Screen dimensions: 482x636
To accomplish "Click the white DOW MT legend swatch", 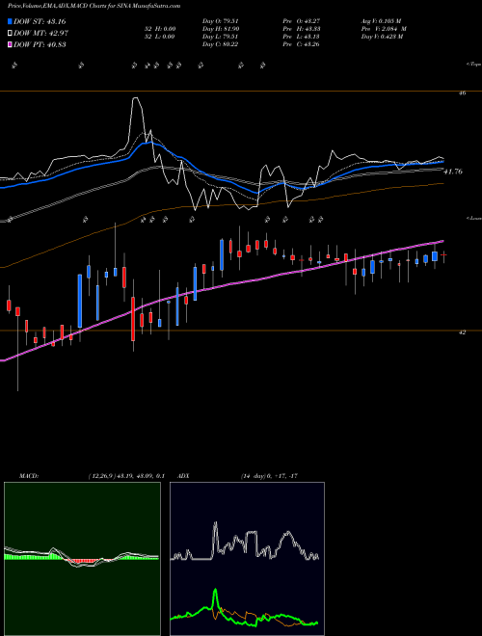I will pos(10,34).
